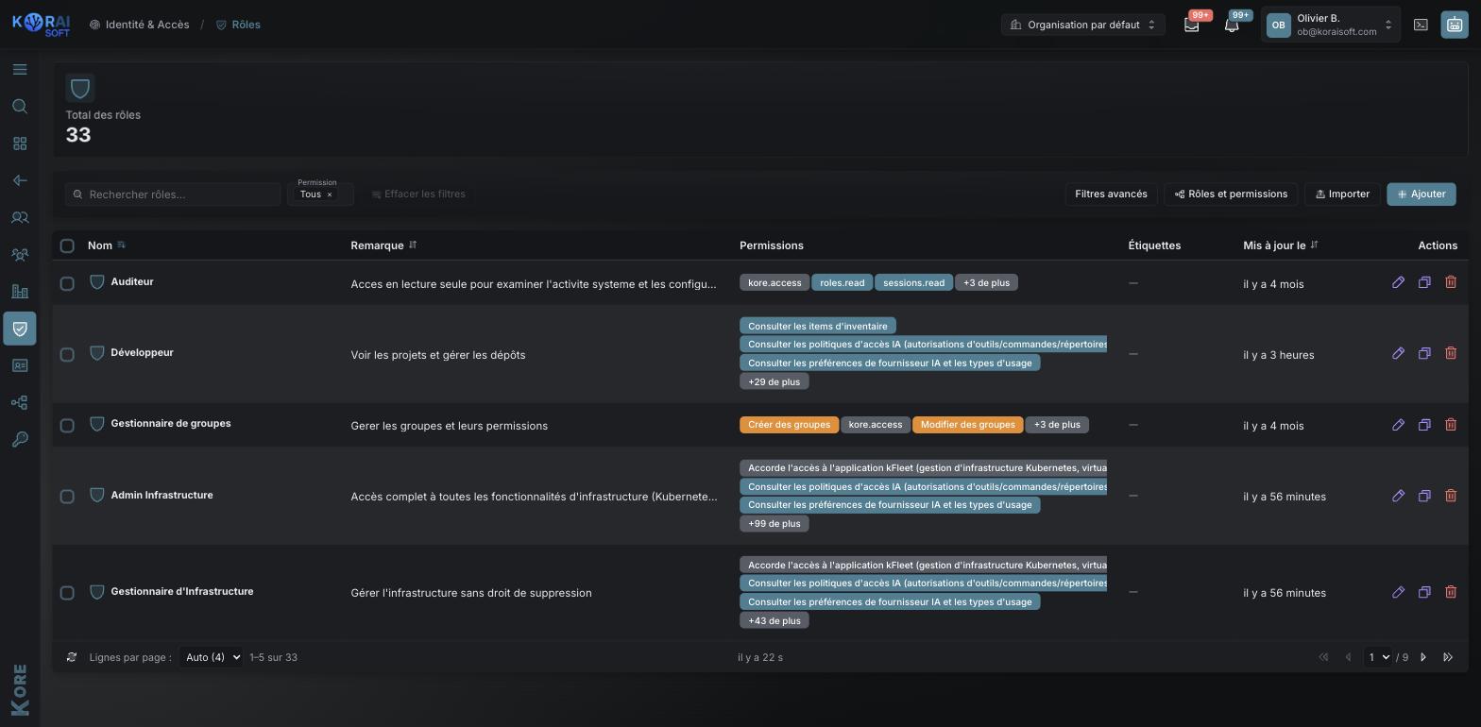Open the notifications bell icon
This screenshot has width=1481, height=727.
point(1232,25)
